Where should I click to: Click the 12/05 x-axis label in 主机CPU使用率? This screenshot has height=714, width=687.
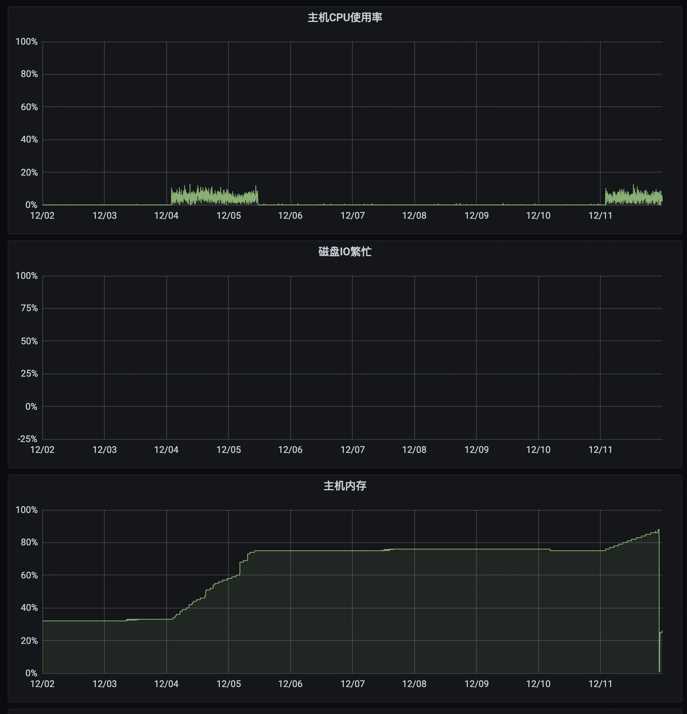229,216
